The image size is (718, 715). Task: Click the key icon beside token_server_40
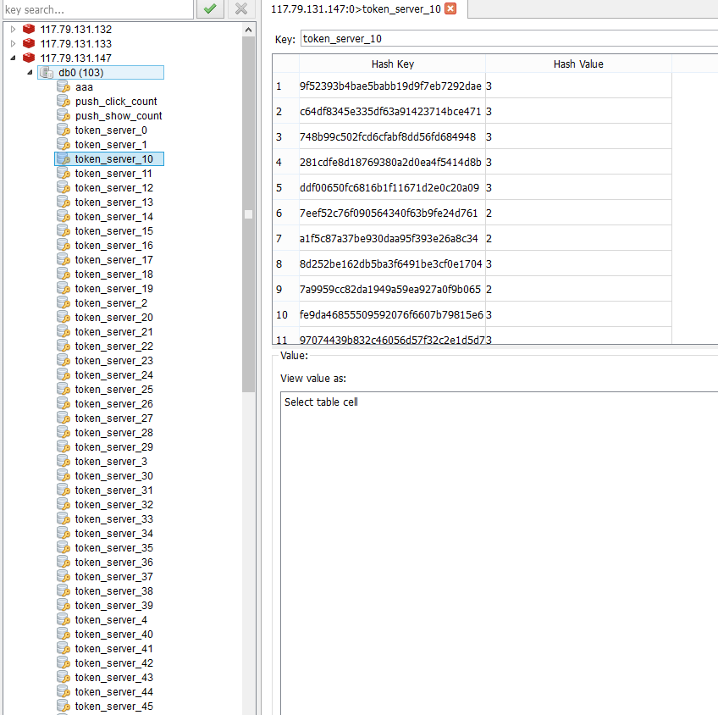[x=64, y=634]
